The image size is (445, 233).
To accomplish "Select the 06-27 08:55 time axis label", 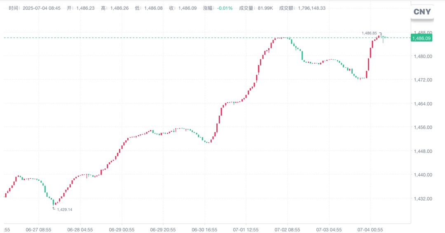I will pos(38,230).
